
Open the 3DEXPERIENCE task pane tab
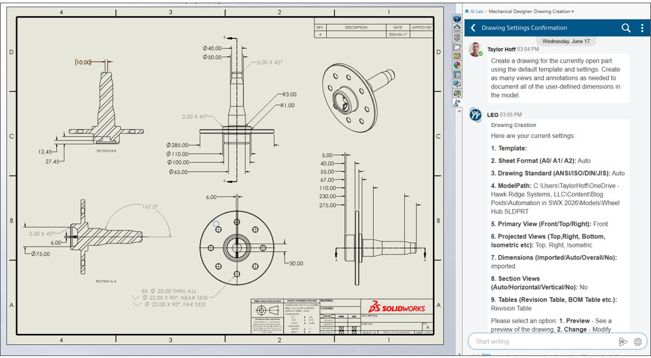457,19
